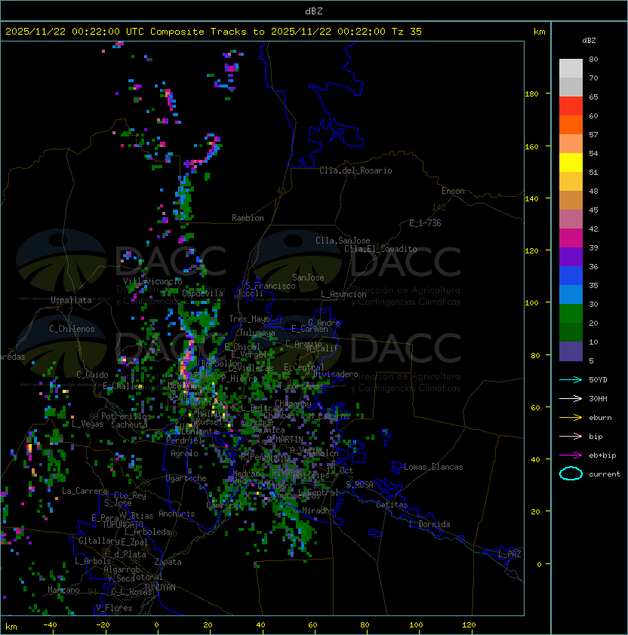The width and height of the screenshot is (628, 635).
Task: Click the L_Asuncion label
Action: [343, 294]
